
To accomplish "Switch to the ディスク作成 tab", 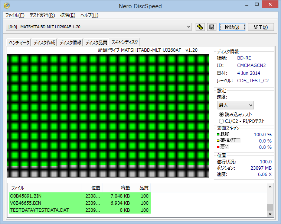I will click(44, 42).
